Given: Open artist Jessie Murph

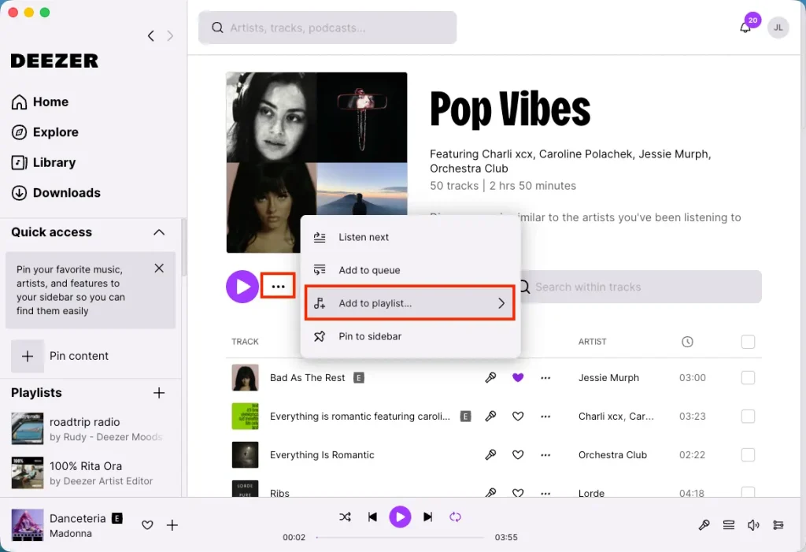Looking at the screenshot, I should [608, 378].
